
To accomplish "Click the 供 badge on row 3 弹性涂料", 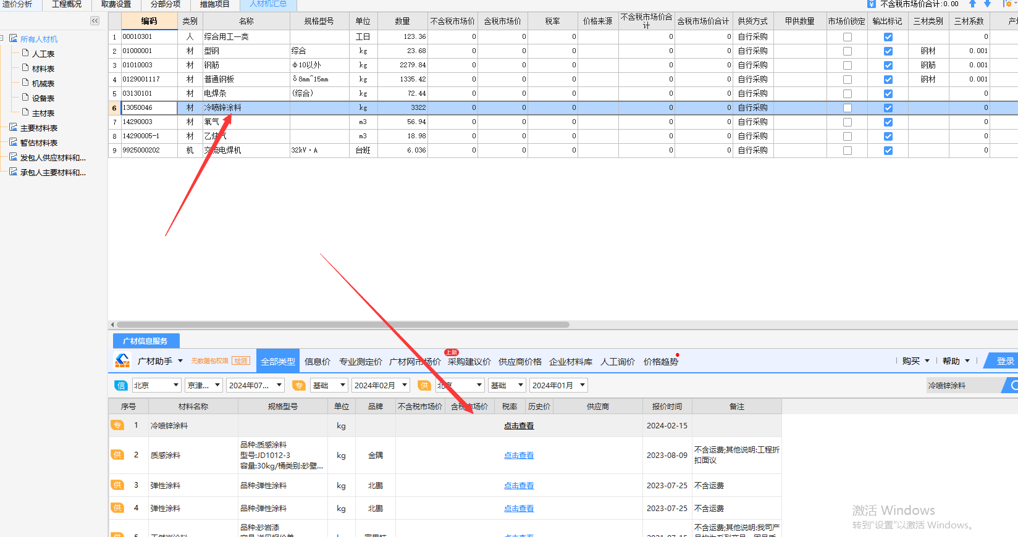I will (117, 485).
